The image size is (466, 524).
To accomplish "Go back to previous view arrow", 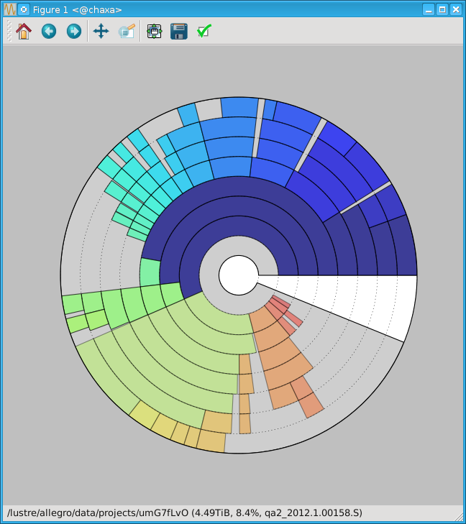I will [x=49, y=32].
